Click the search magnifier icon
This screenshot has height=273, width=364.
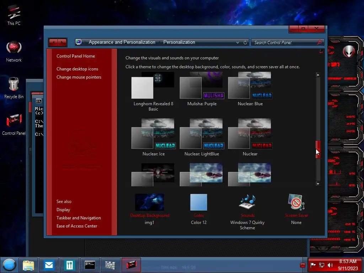click(x=320, y=42)
